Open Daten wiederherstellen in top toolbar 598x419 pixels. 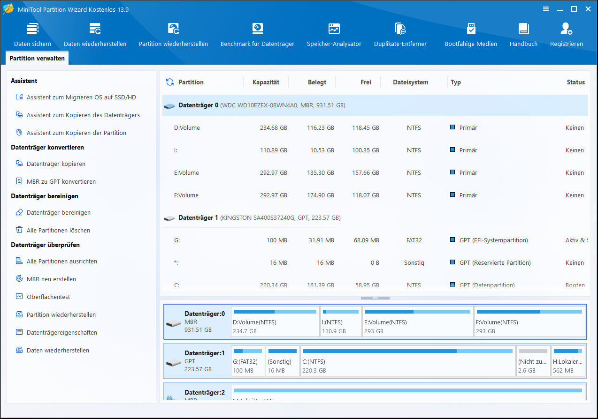pyautogui.click(x=95, y=35)
